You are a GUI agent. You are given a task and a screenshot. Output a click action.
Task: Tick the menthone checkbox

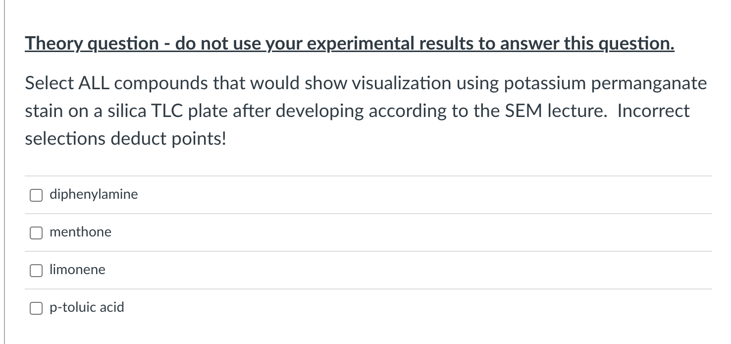(36, 233)
